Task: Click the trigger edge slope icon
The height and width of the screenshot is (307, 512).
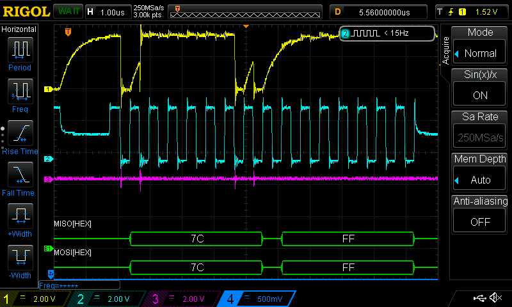Action: [451, 12]
